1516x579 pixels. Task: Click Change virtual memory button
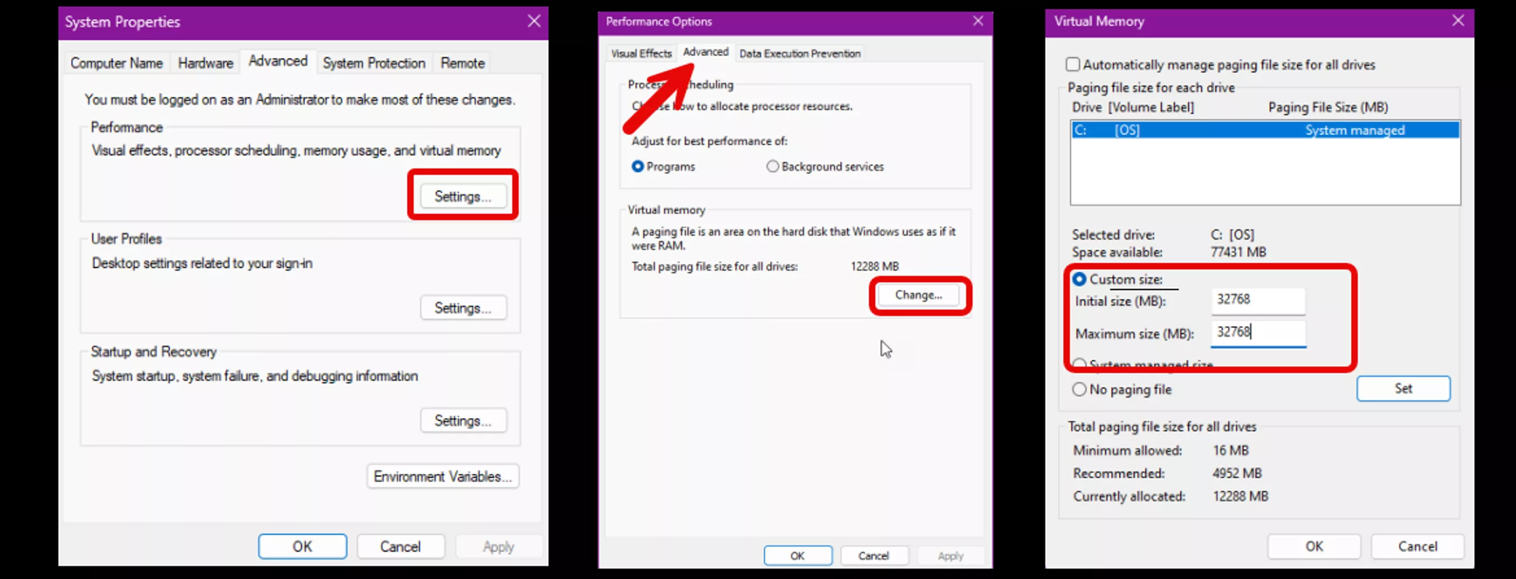click(x=918, y=294)
